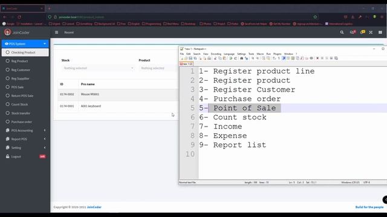
Task: Click the 'Build for the people' footer link
Action: pyautogui.click(x=369, y=207)
